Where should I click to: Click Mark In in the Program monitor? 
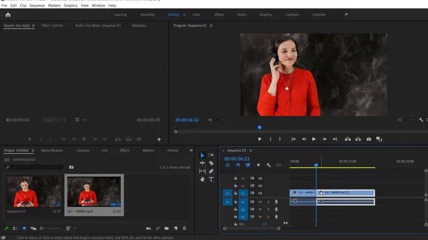tap(270, 139)
